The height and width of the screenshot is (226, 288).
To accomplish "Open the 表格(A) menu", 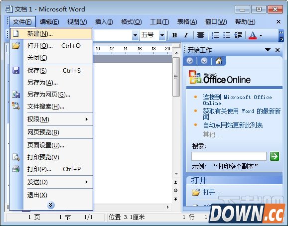I will (187, 22).
